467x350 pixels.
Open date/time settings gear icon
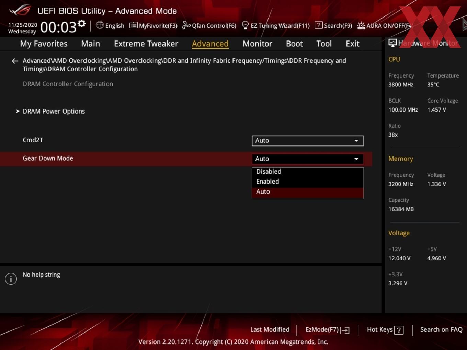(81, 24)
